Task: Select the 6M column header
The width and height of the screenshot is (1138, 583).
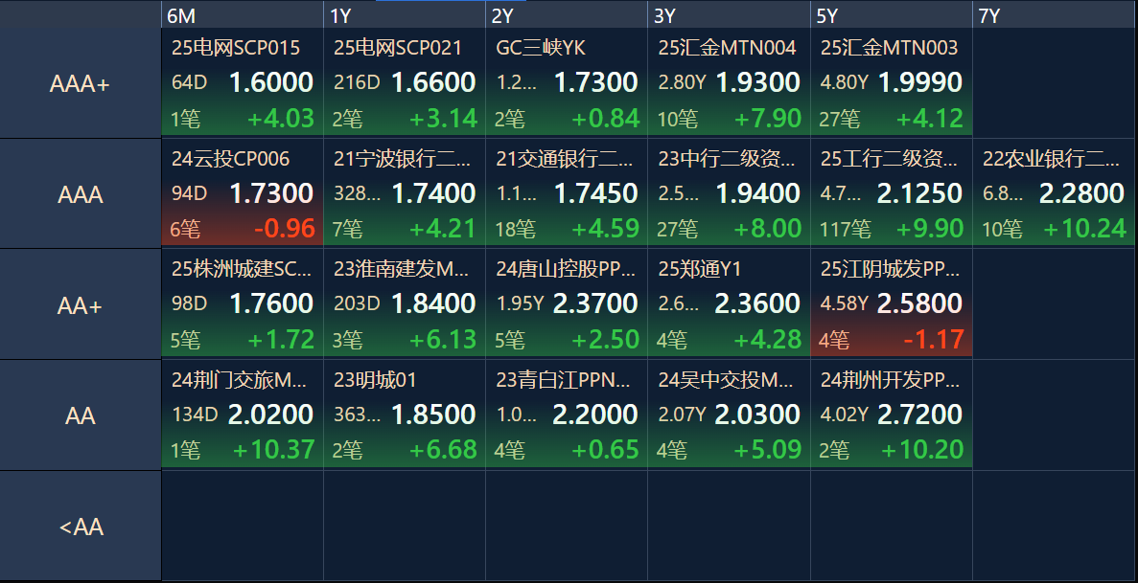Action: coord(243,15)
